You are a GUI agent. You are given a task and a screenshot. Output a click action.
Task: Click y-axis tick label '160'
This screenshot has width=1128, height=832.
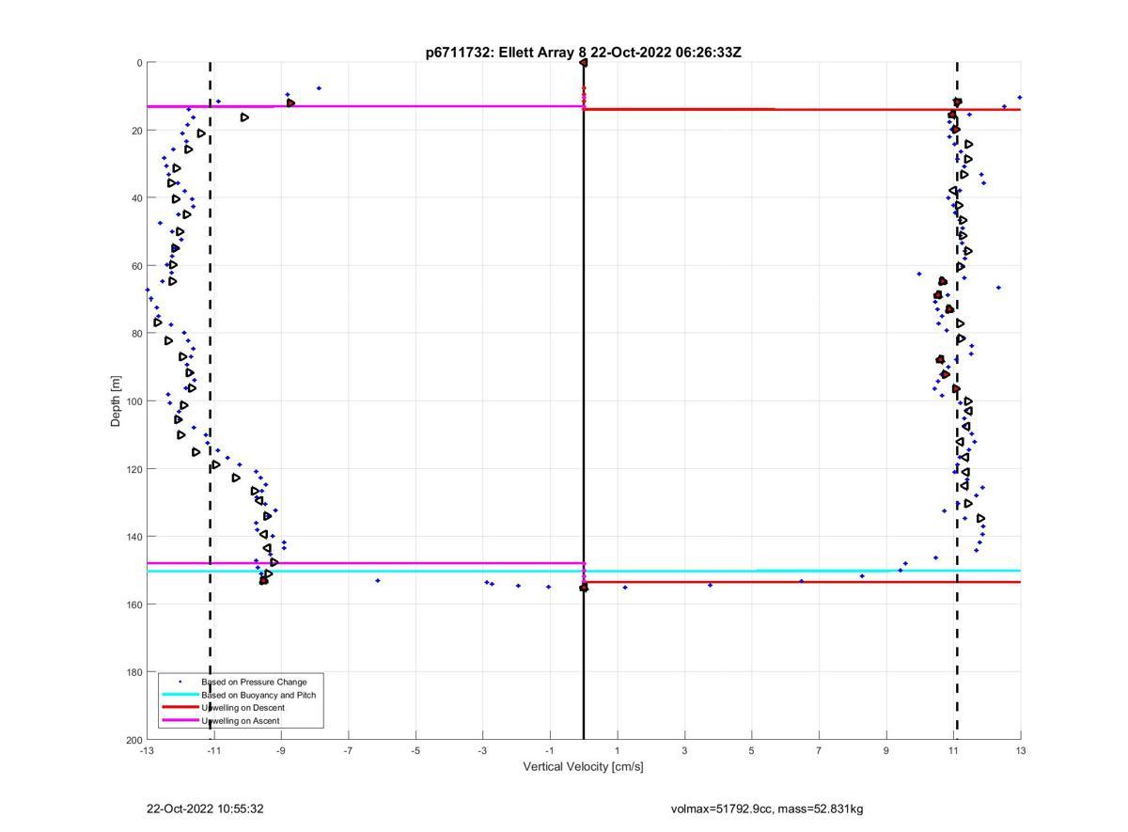tap(133, 604)
